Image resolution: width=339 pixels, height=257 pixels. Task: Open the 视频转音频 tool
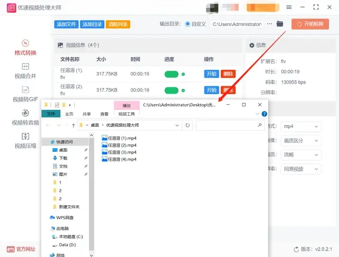pos(25,117)
